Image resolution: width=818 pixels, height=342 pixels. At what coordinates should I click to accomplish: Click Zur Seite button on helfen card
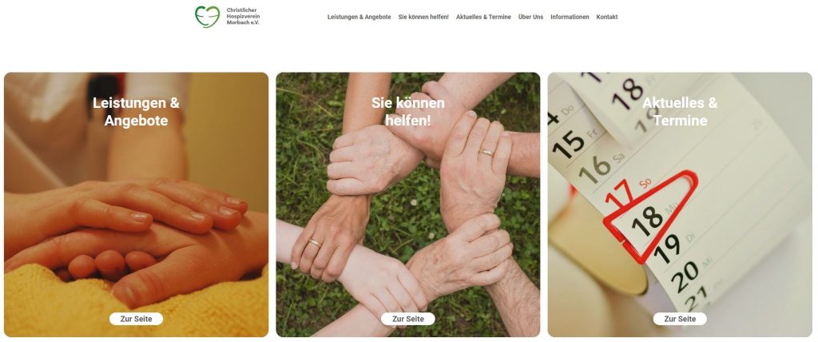point(408,319)
